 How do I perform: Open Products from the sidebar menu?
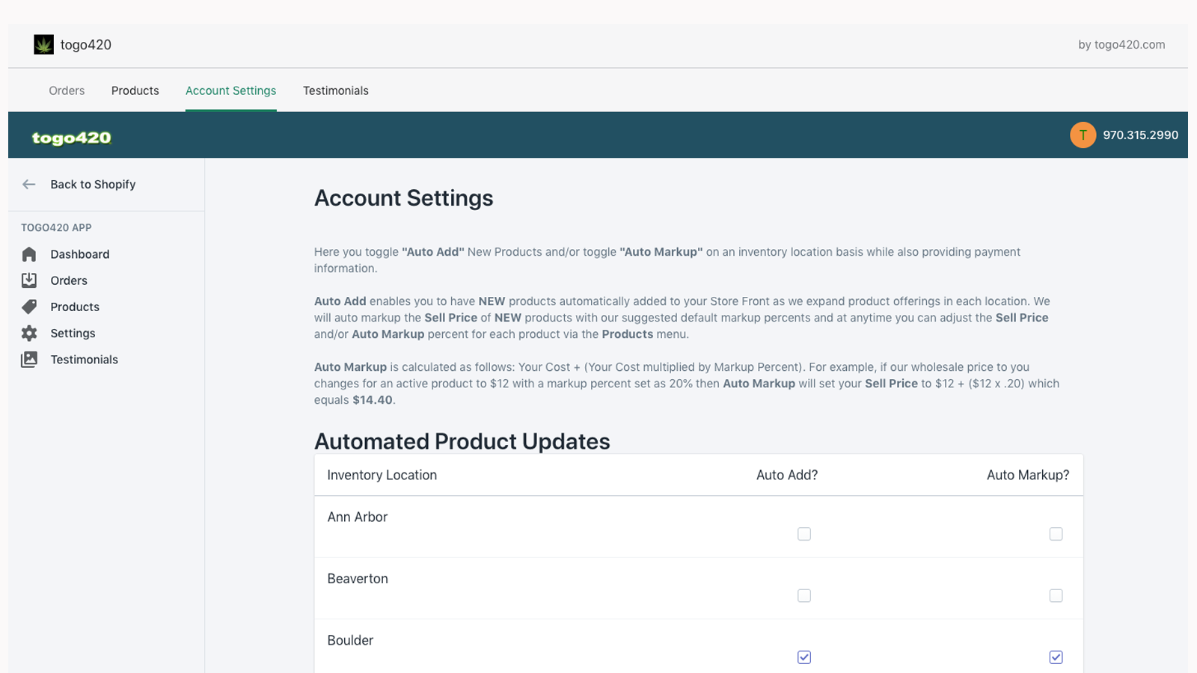coord(75,307)
